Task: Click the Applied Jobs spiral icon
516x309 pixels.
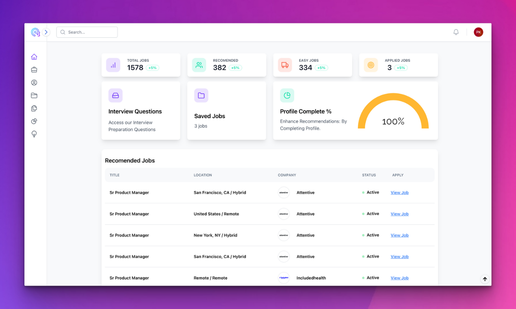Action: point(371,65)
